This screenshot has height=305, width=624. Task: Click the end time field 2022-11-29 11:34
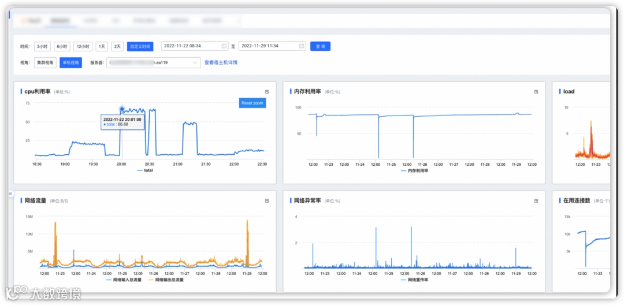272,46
